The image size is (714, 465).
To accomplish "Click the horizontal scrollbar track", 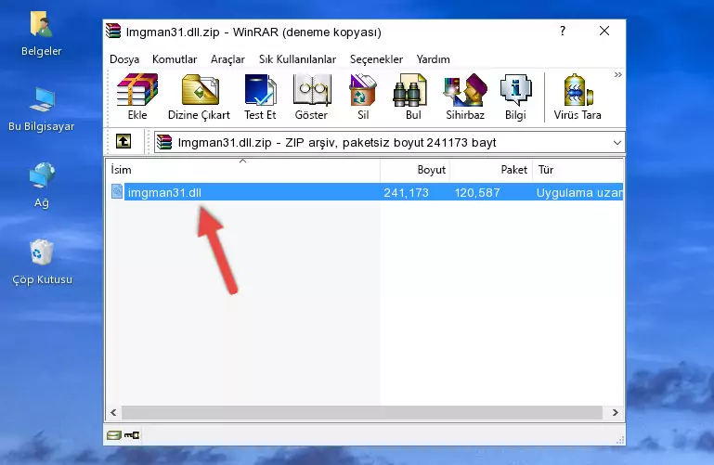I will [362, 413].
